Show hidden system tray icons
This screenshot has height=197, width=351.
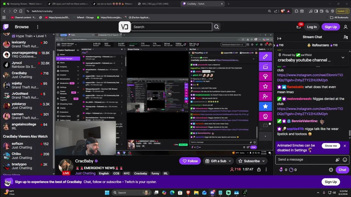pos(318,193)
